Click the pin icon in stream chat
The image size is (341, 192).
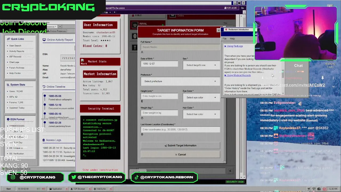point(322,78)
